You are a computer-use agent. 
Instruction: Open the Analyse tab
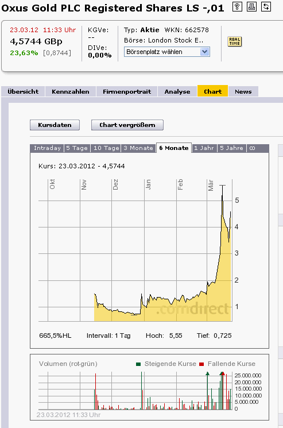(x=177, y=91)
